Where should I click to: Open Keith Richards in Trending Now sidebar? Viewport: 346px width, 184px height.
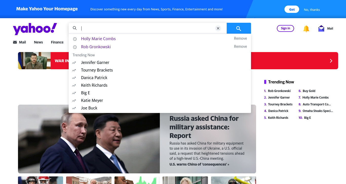tap(278, 118)
